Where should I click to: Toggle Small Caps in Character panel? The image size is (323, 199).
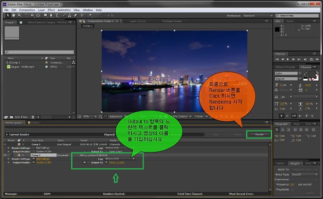coord(300,116)
